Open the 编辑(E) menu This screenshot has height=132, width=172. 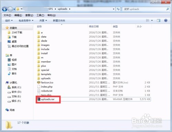click(18, 15)
